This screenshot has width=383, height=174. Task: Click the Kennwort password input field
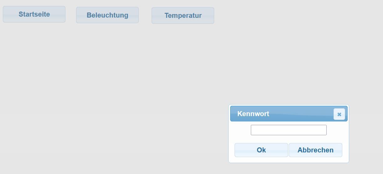pyautogui.click(x=288, y=130)
